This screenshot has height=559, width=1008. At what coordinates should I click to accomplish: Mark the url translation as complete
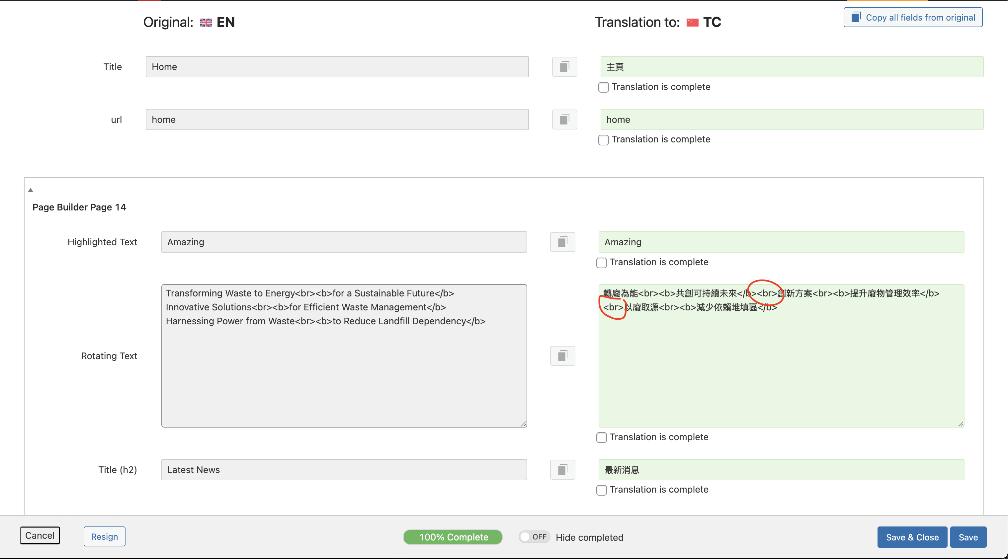click(x=603, y=140)
